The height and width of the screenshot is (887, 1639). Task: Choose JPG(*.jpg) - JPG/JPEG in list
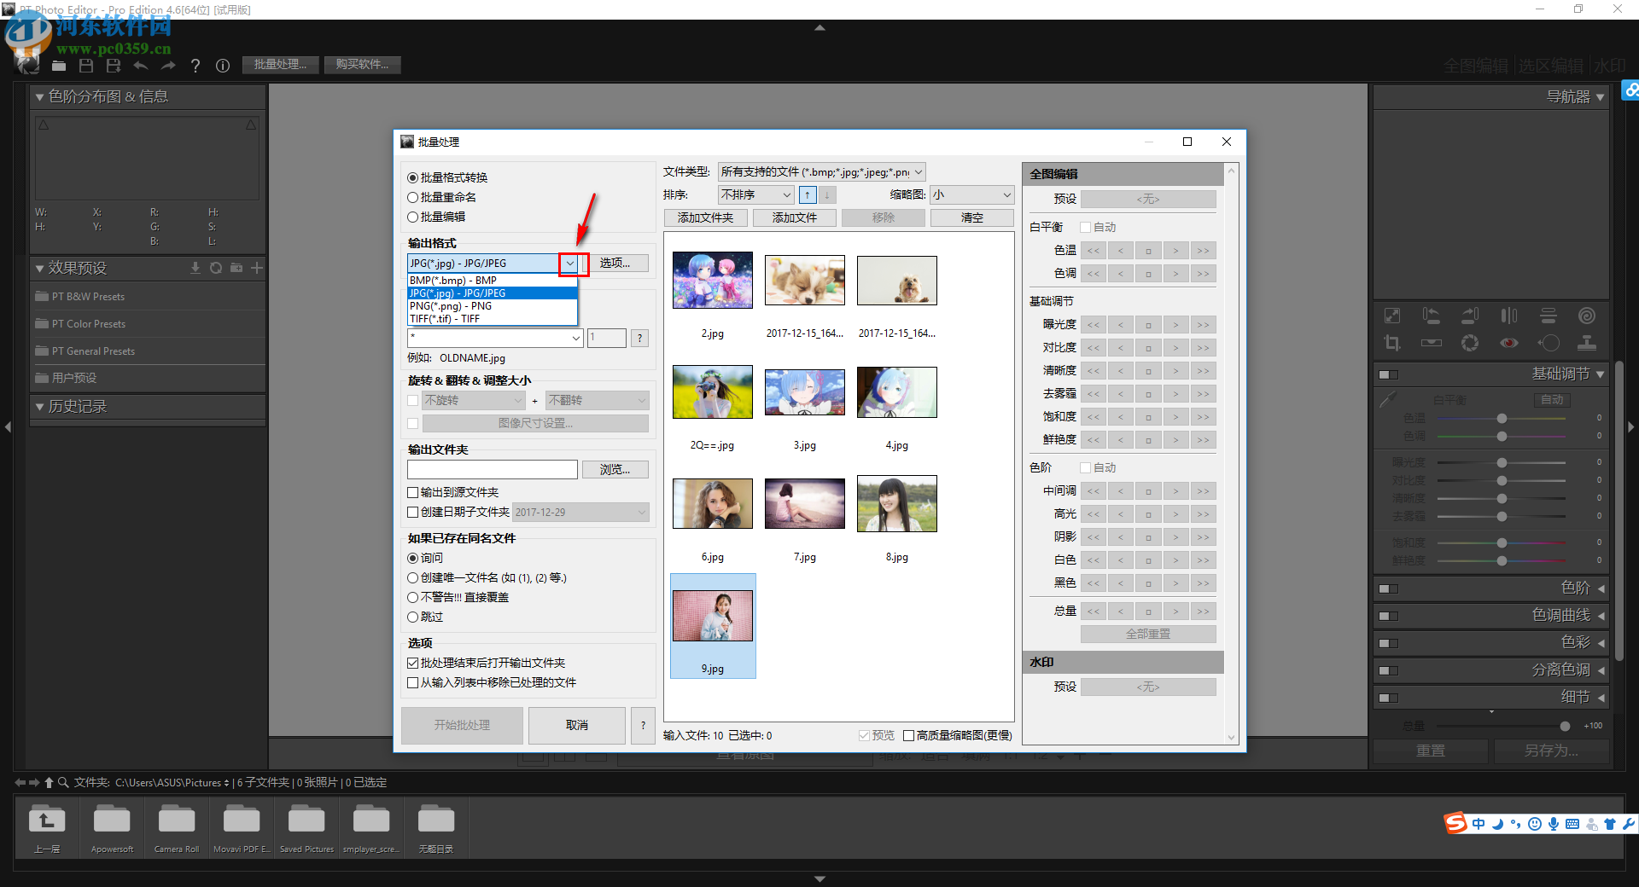[x=493, y=293]
